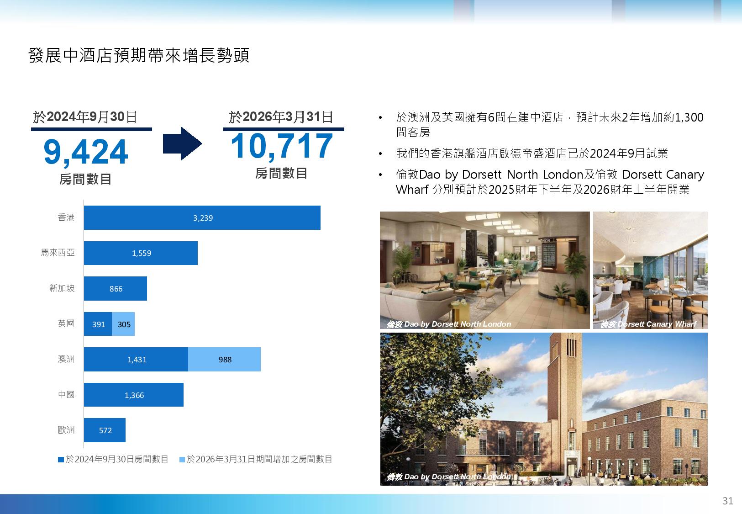Select the 新加坡 axis label
This screenshot has width=742, height=514.
pos(62,288)
